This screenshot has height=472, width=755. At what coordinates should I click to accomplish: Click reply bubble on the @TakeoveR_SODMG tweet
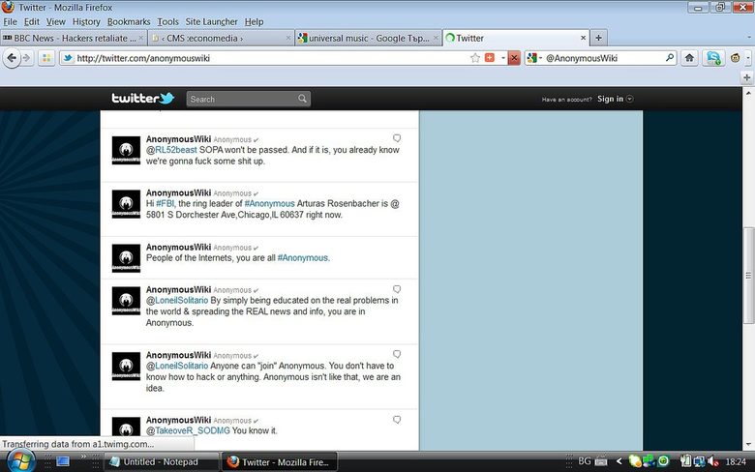397,420
